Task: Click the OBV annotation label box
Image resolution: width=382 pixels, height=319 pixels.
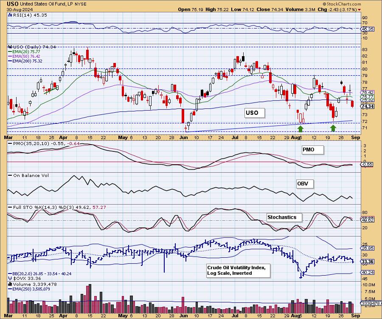Action: 305,184
